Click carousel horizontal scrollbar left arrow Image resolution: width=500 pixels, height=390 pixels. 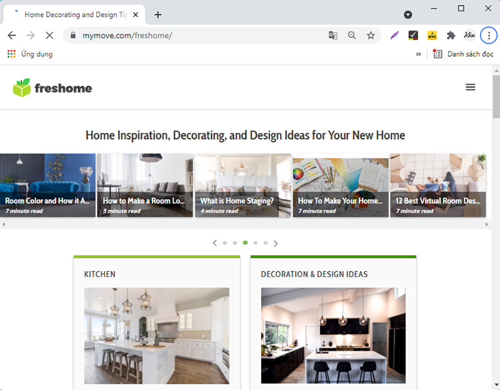click(3, 225)
